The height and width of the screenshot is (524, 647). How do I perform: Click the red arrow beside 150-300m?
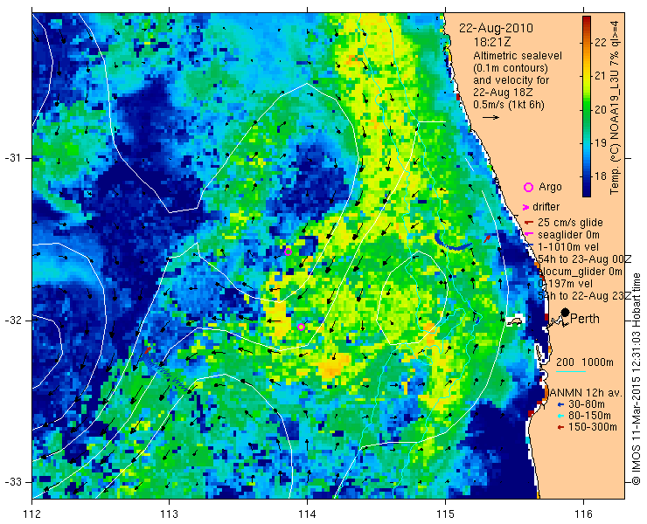pos(560,428)
